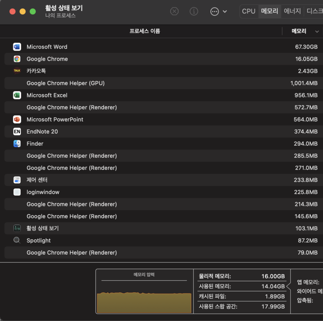This screenshot has height=321, width=323.
Task: Click the 활성 상태 보기 process icon
Action: tap(17, 228)
